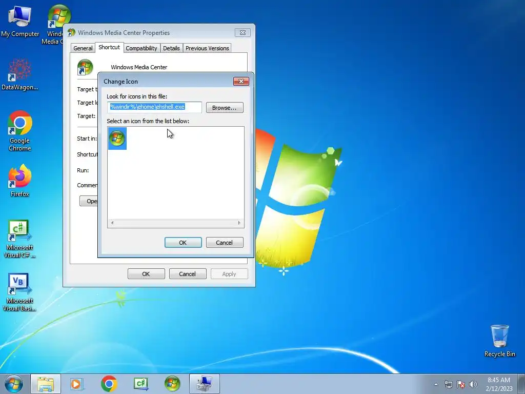Open Visual C# from the taskbar
This screenshot has height=394, width=525.
[140, 384]
